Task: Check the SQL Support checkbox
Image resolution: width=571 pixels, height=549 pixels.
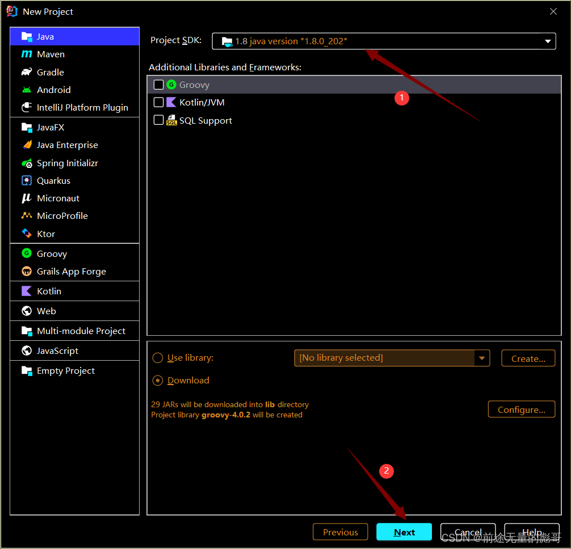Action: (x=158, y=120)
